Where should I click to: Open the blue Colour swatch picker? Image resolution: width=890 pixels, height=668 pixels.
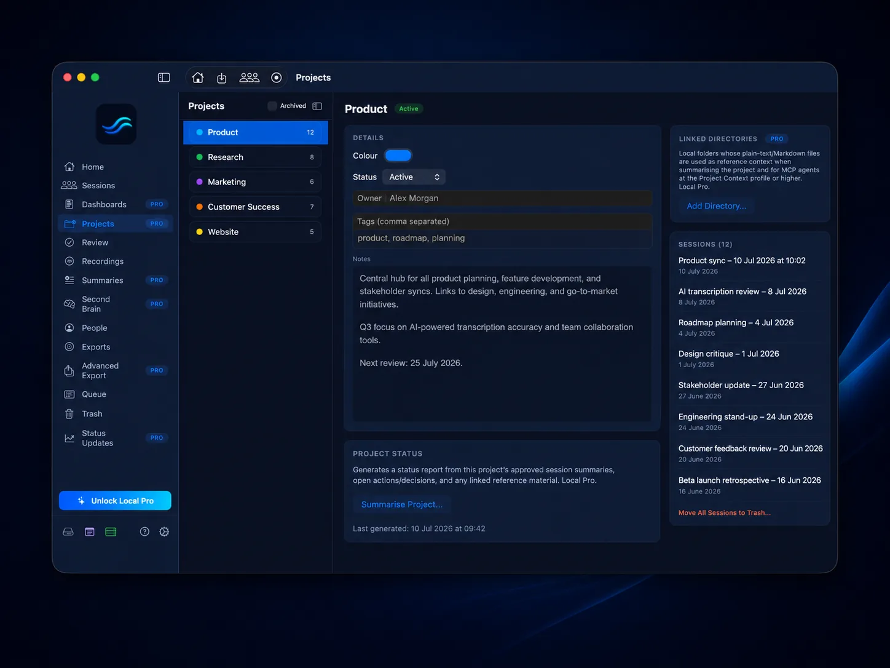pyautogui.click(x=398, y=156)
